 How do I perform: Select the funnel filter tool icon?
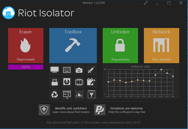pyautogui.click(x=91, y=94)
